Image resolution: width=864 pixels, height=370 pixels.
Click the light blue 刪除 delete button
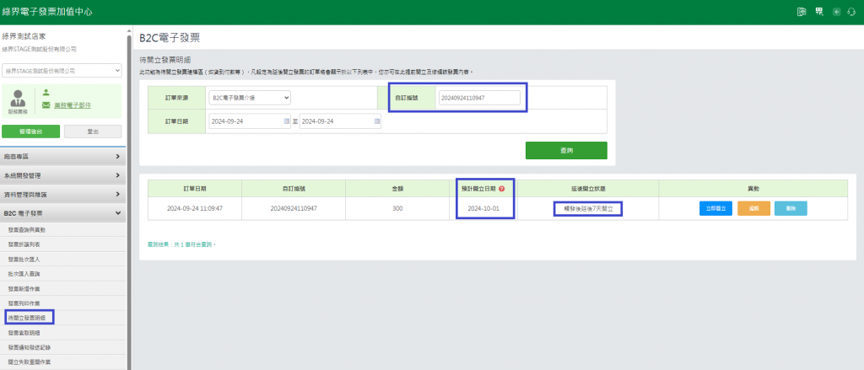(791, 209)
